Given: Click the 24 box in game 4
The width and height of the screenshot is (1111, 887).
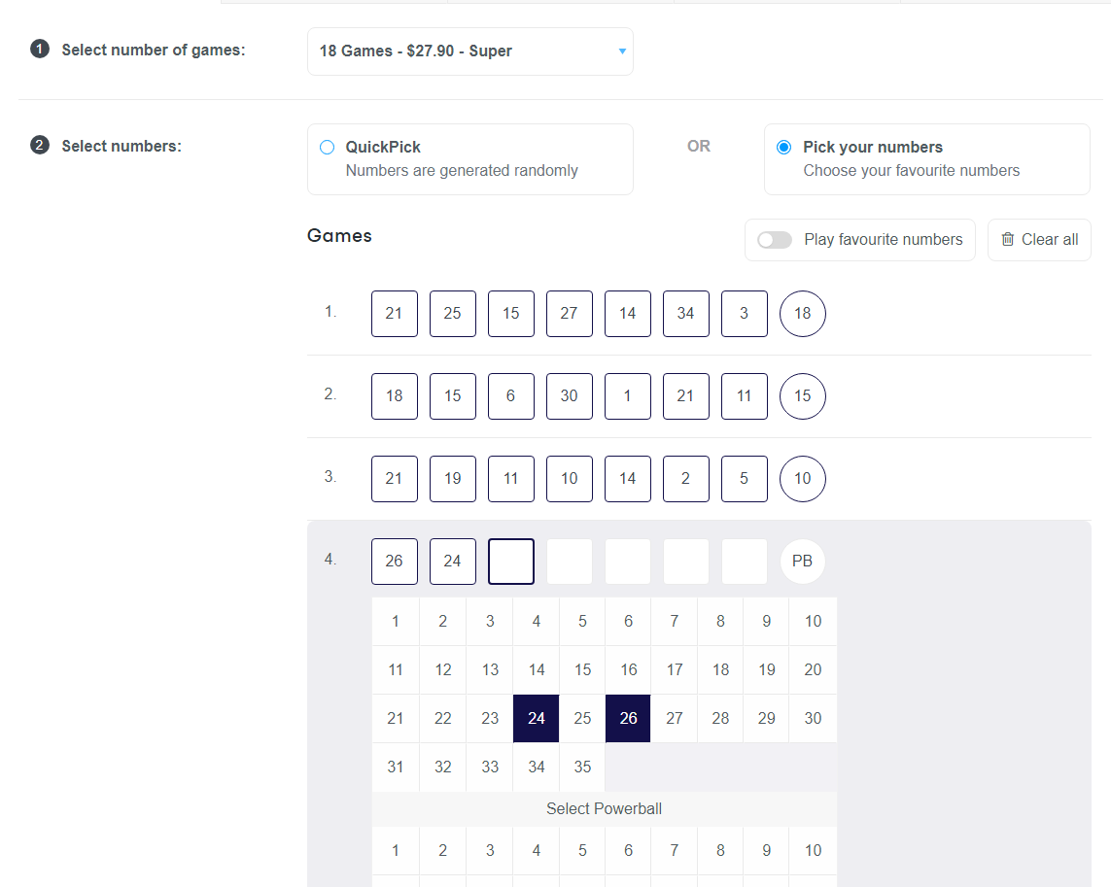Looking at the screenshot, I should [453, 562].
